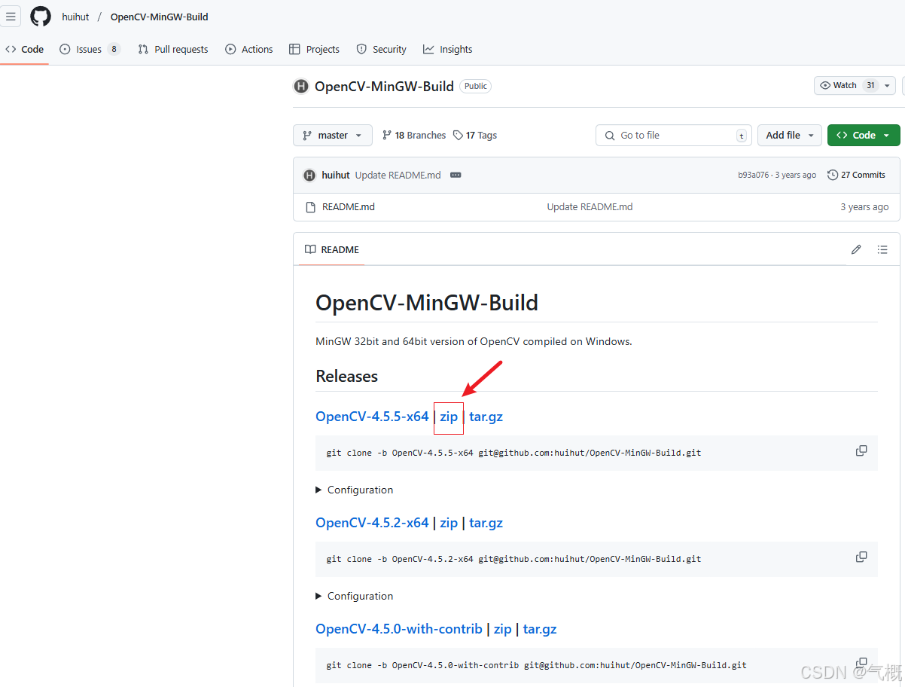The width and height of the screenshot is (905, 687).
Task: Expand the master branch dropdown
Action: click(332, 135)
